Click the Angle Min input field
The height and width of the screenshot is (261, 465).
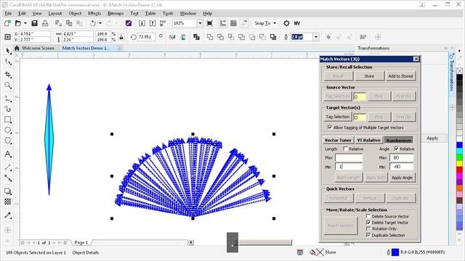[x=401, y=167]
